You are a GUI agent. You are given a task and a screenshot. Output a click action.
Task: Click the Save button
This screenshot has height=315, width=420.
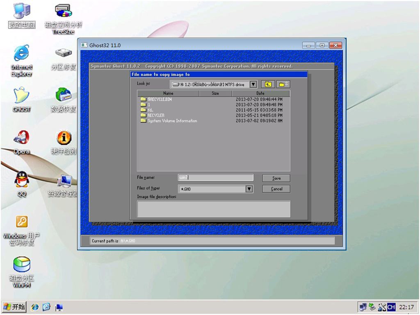(x=276, y=178)
